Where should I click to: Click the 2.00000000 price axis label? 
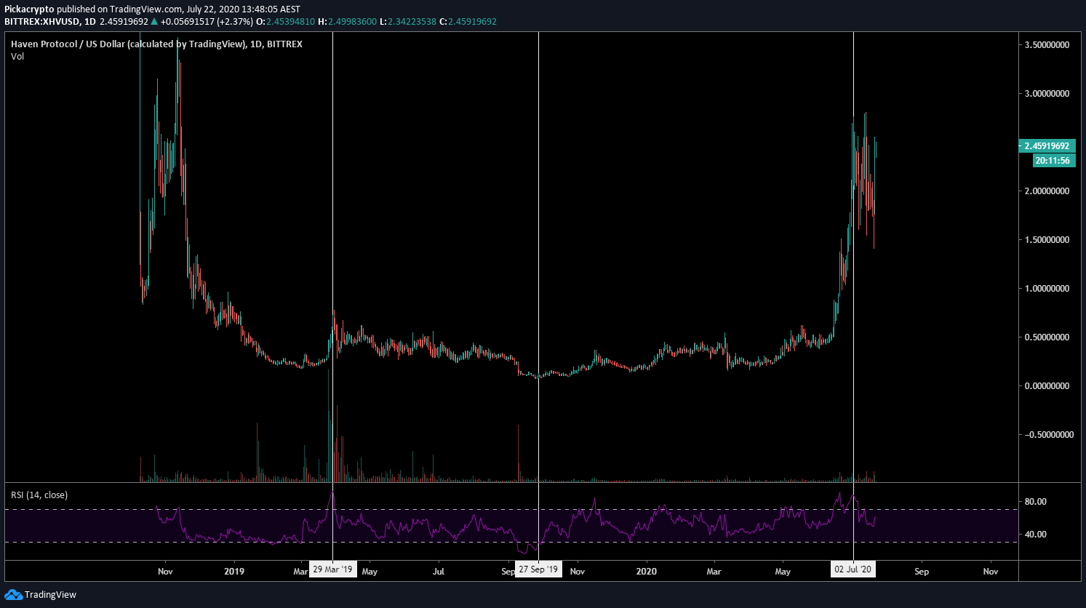pos(1047,191)
